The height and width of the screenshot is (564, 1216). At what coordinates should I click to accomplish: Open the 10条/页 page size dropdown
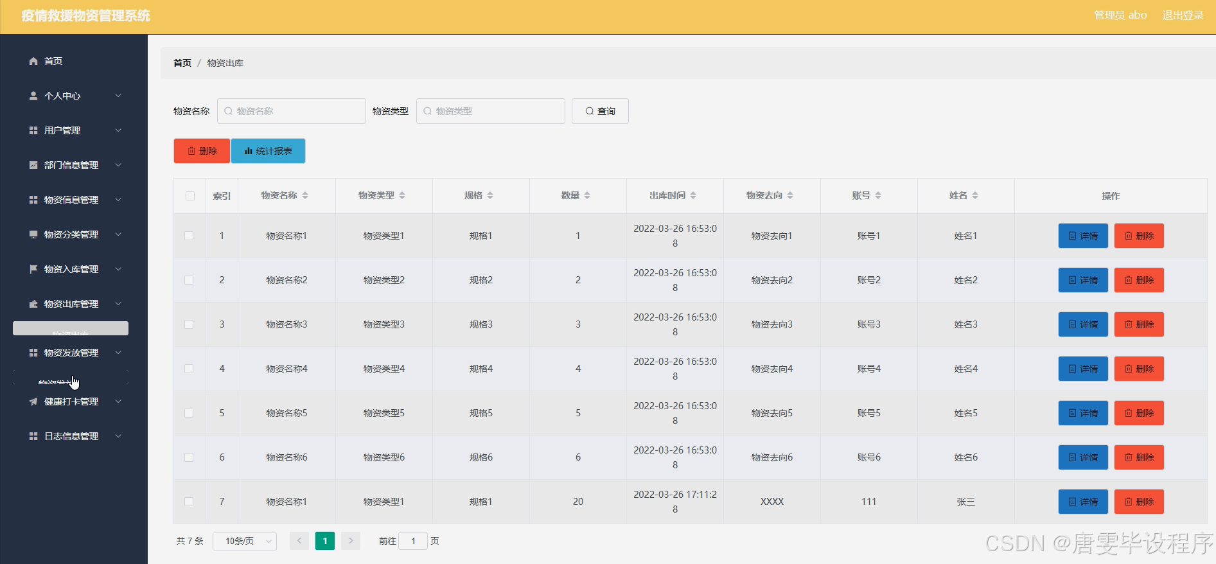click(x=245, y=541)
